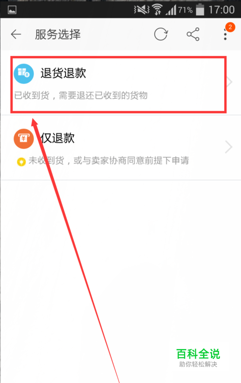
Task: Expand the 仅退款 row chevron
Action: 228,147
